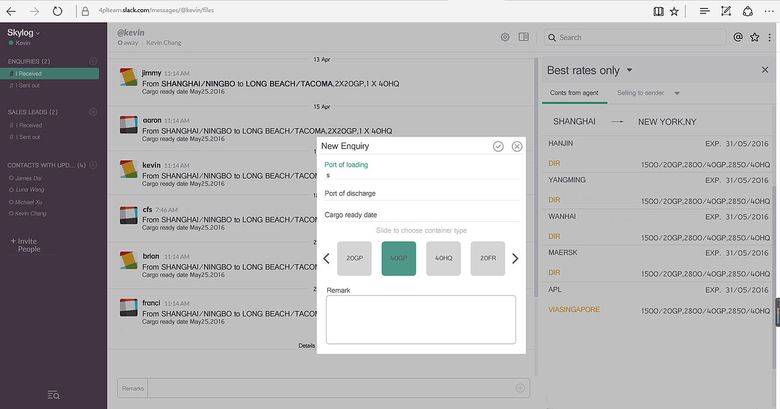The height and width of the screenshot is (409, 780).
Task: Open Enquiries I Sent out channel
Action: [x=27, y=85]
